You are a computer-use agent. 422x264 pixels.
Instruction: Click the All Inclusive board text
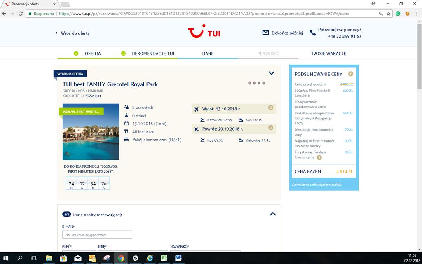(x=143, y=132)
